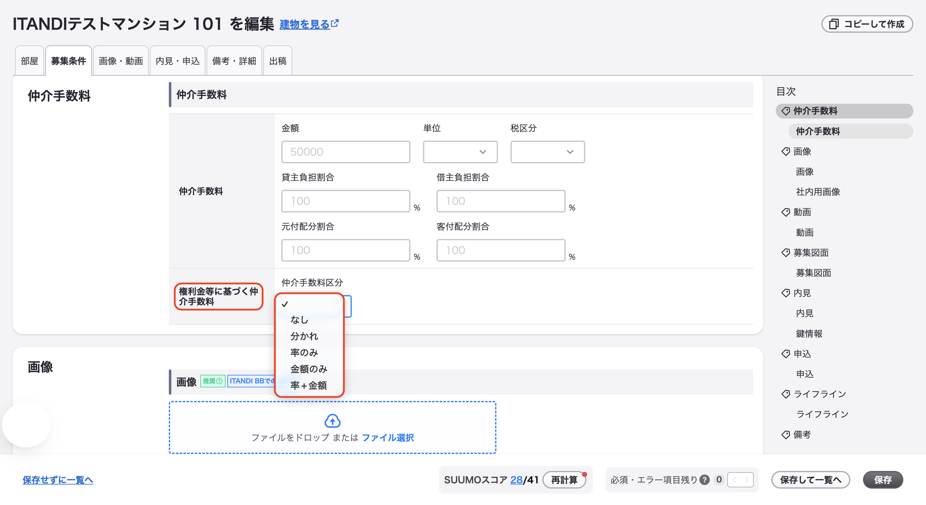This screenshot has width=926, height=505.
Task: Choose 分かれ from the dropdown list
Action: (x=309, y=336)
